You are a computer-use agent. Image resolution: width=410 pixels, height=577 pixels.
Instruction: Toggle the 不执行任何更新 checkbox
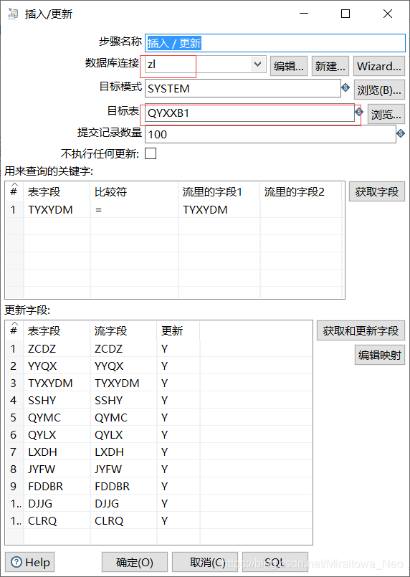[x=151, y=153]
